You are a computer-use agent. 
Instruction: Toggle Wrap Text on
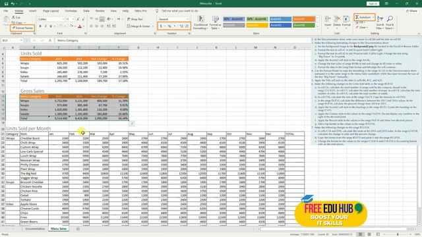135,19
